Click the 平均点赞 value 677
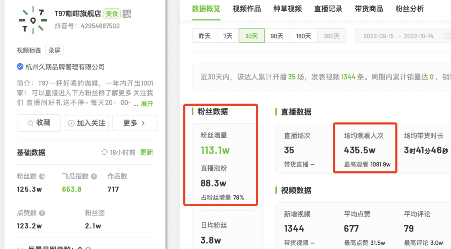The image size is (451, 249). tap(351, 229)
